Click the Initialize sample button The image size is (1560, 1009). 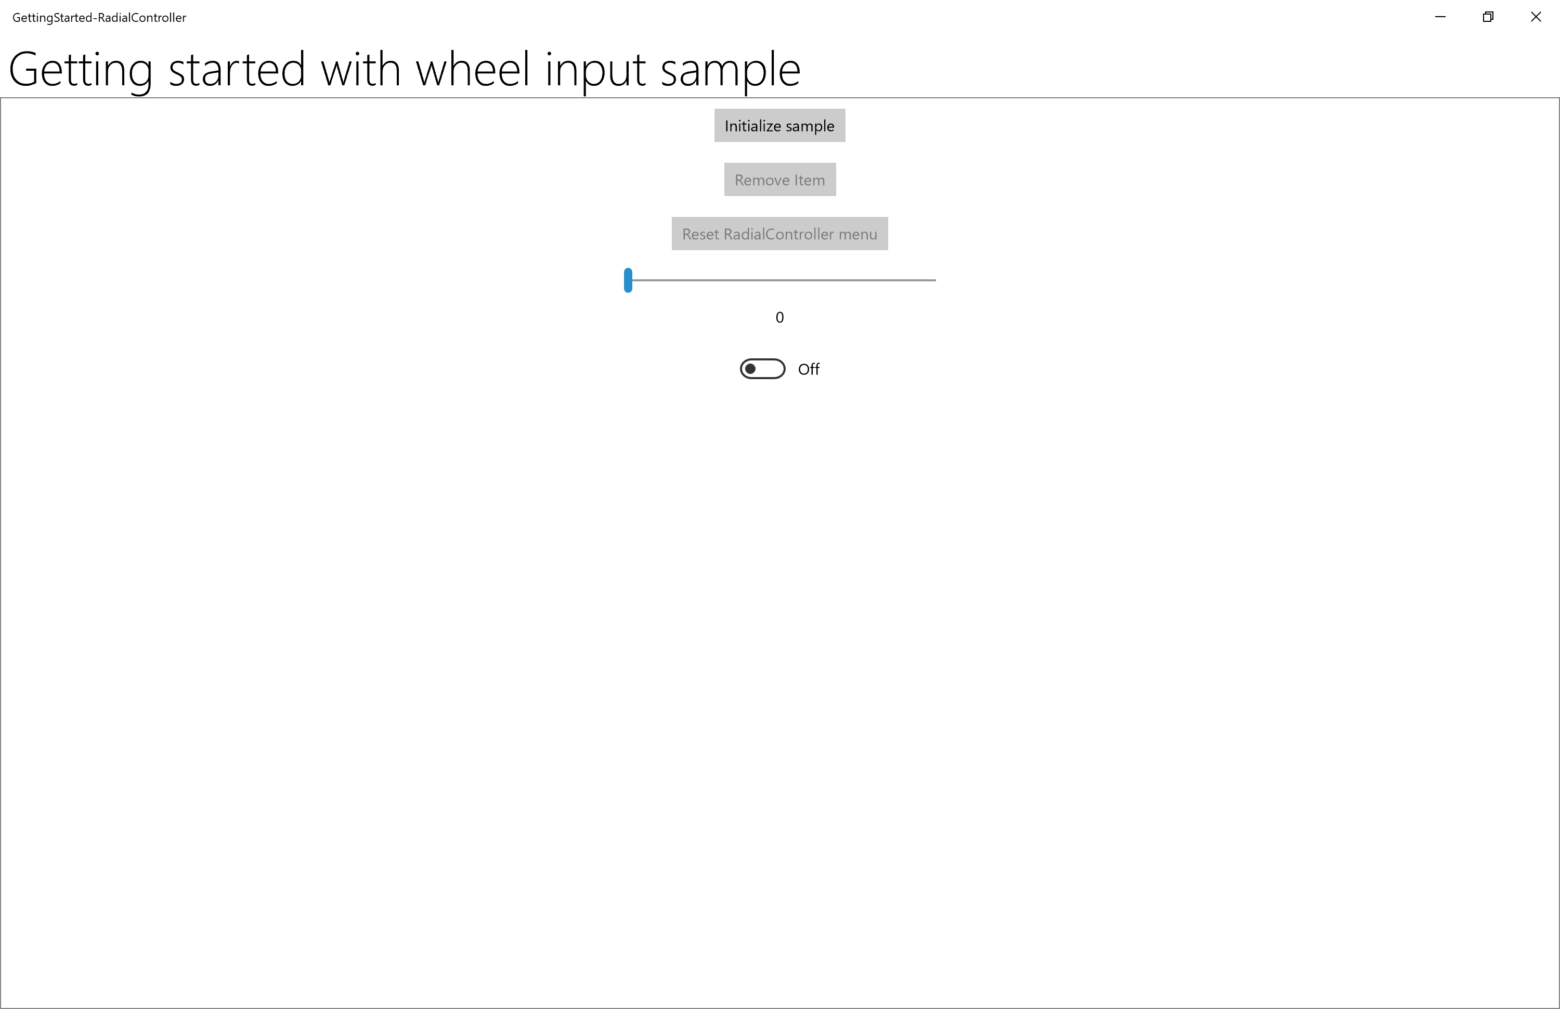[x=780, y=125]
